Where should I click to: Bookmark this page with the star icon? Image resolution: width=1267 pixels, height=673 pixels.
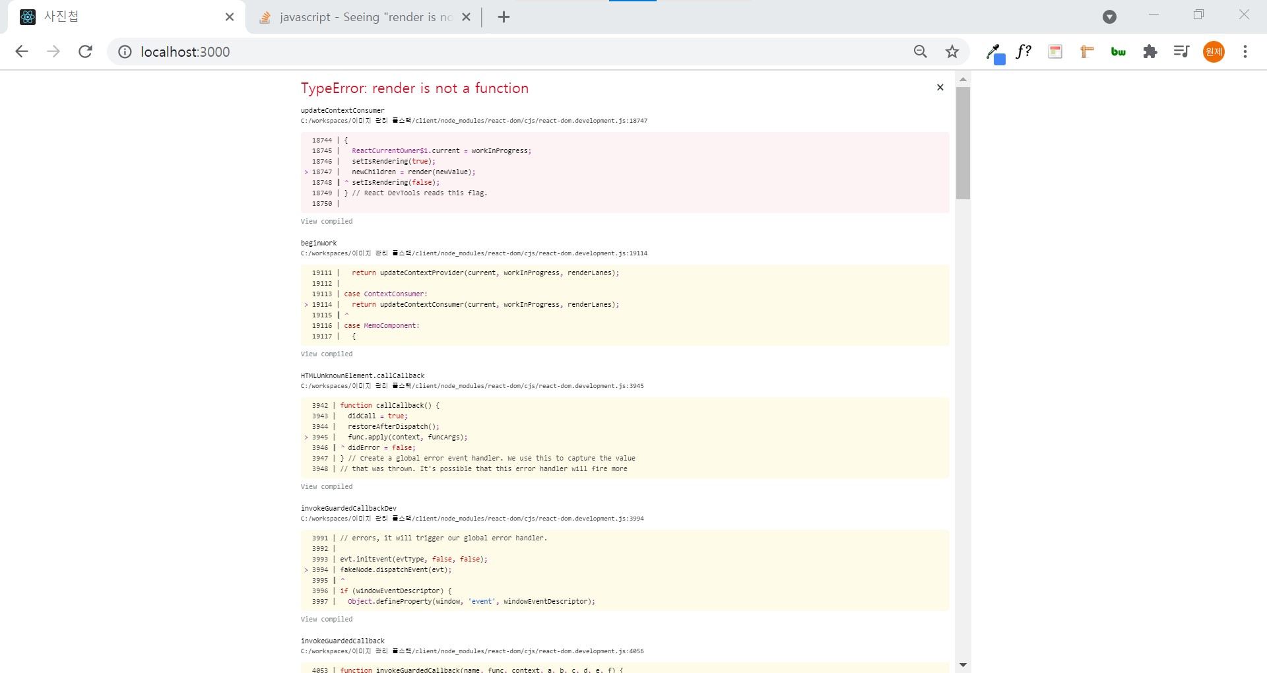(952, 51)
